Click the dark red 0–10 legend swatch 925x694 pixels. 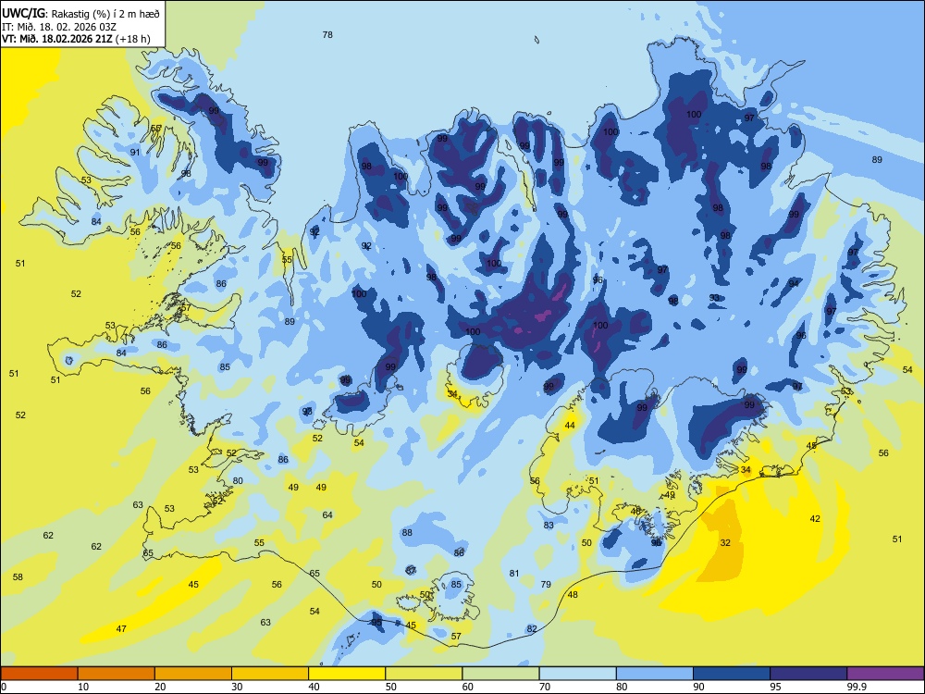point(39,674)
